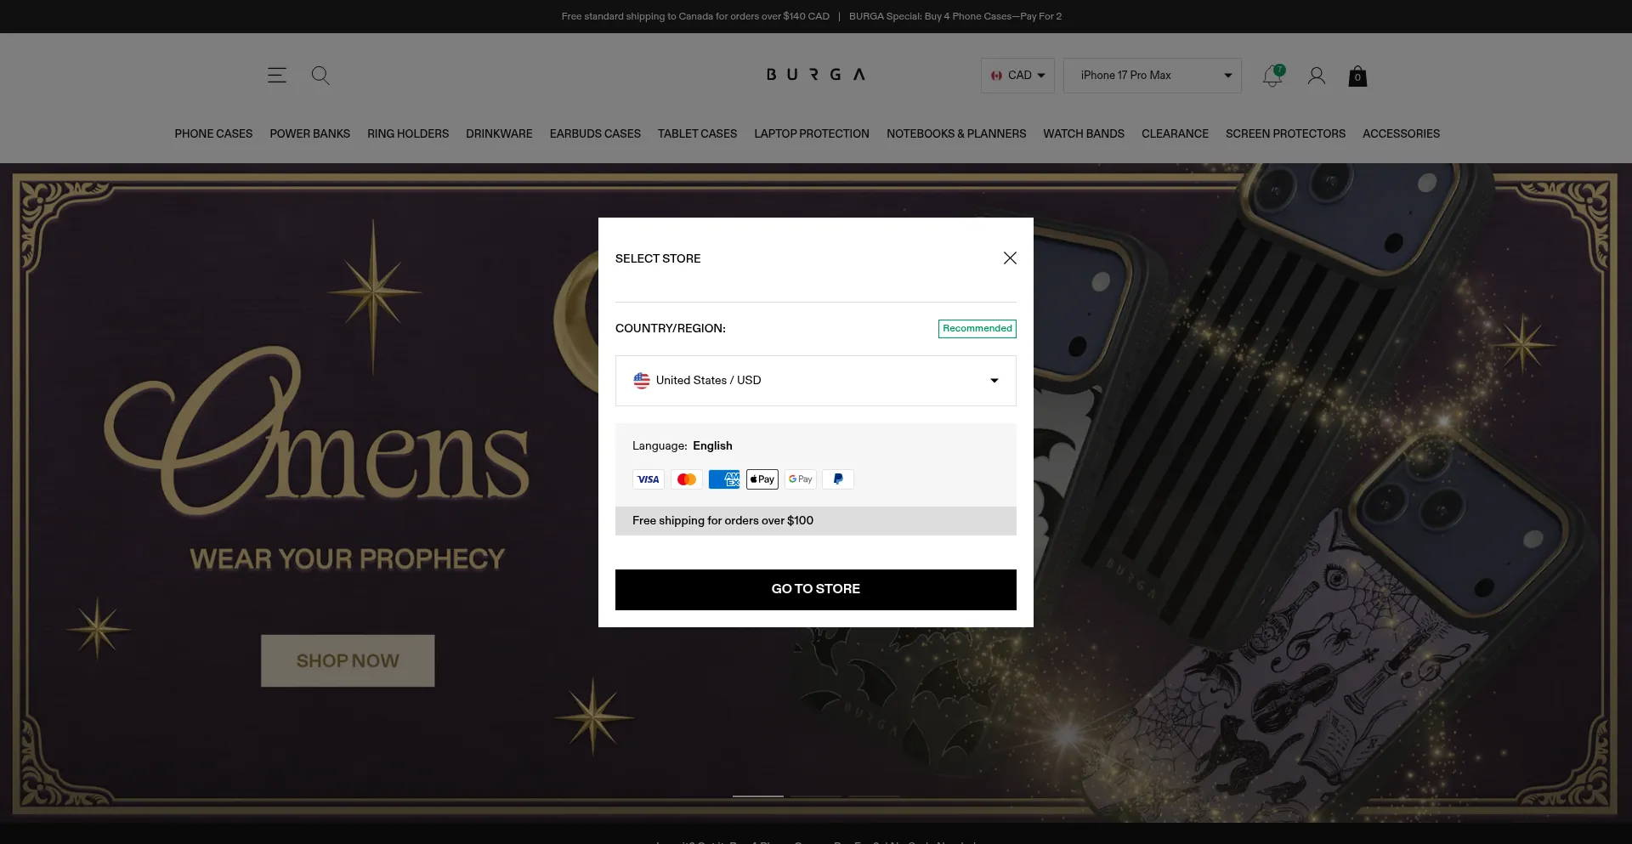Open the Tablet Cases menu
The width and height of the screenshot is (1632, 844).
tap(697, 134)
